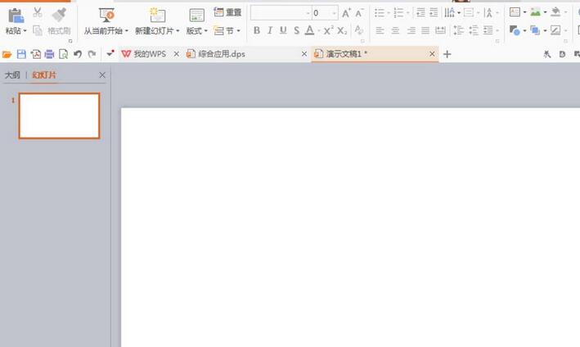
Task: Click the plus new tab button
Action: pos(447,54)
